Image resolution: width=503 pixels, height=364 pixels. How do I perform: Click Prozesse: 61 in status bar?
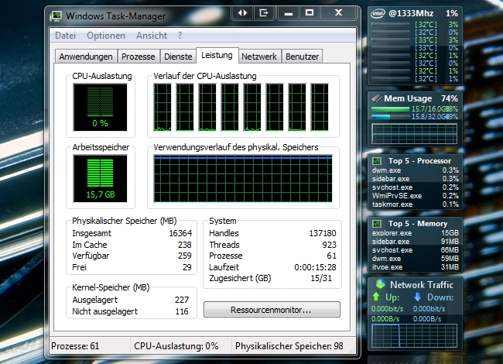click(x=75, y=346)
